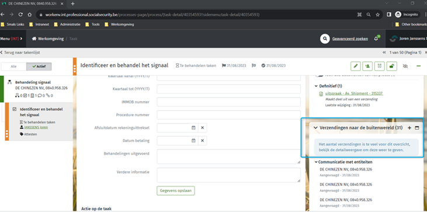Clear the Afsluitdatum rekeninguittreksel date
Screen dimensions: 427x212
coord(202,128)
